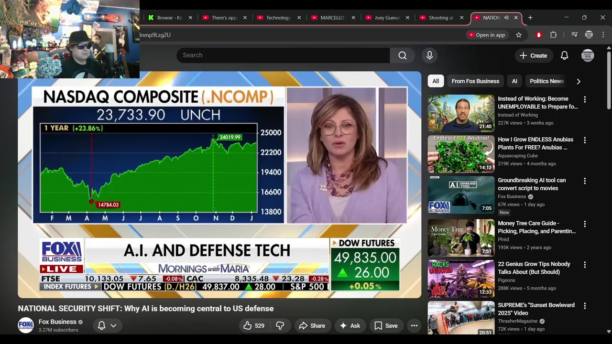This screenshot has height=344, width=612.
Task: Click the Share button
Action: 312,326
